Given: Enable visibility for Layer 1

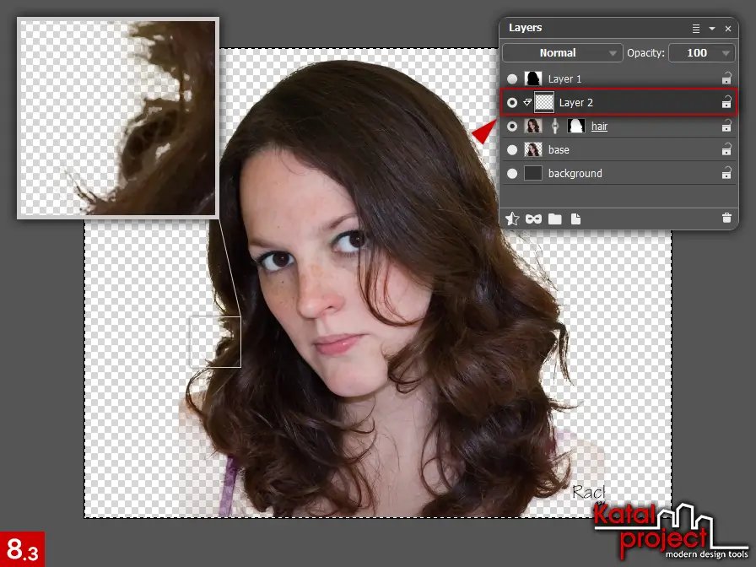Looking at the screenshot, I should pyautogui.click(x=513, y=78).
